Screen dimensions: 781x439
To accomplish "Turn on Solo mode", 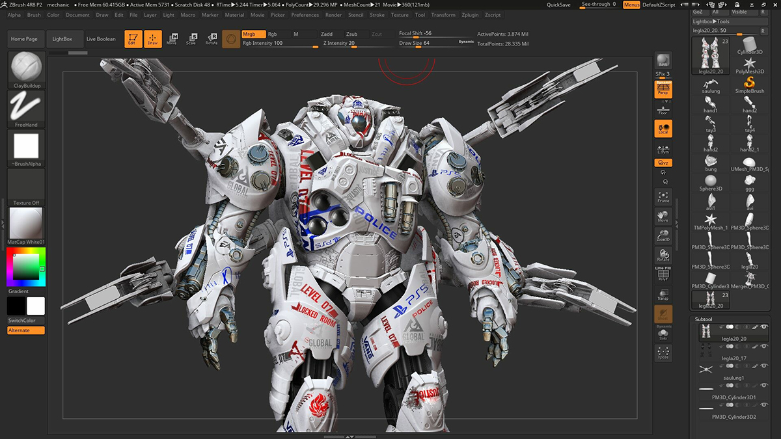I will pos(663,334).
